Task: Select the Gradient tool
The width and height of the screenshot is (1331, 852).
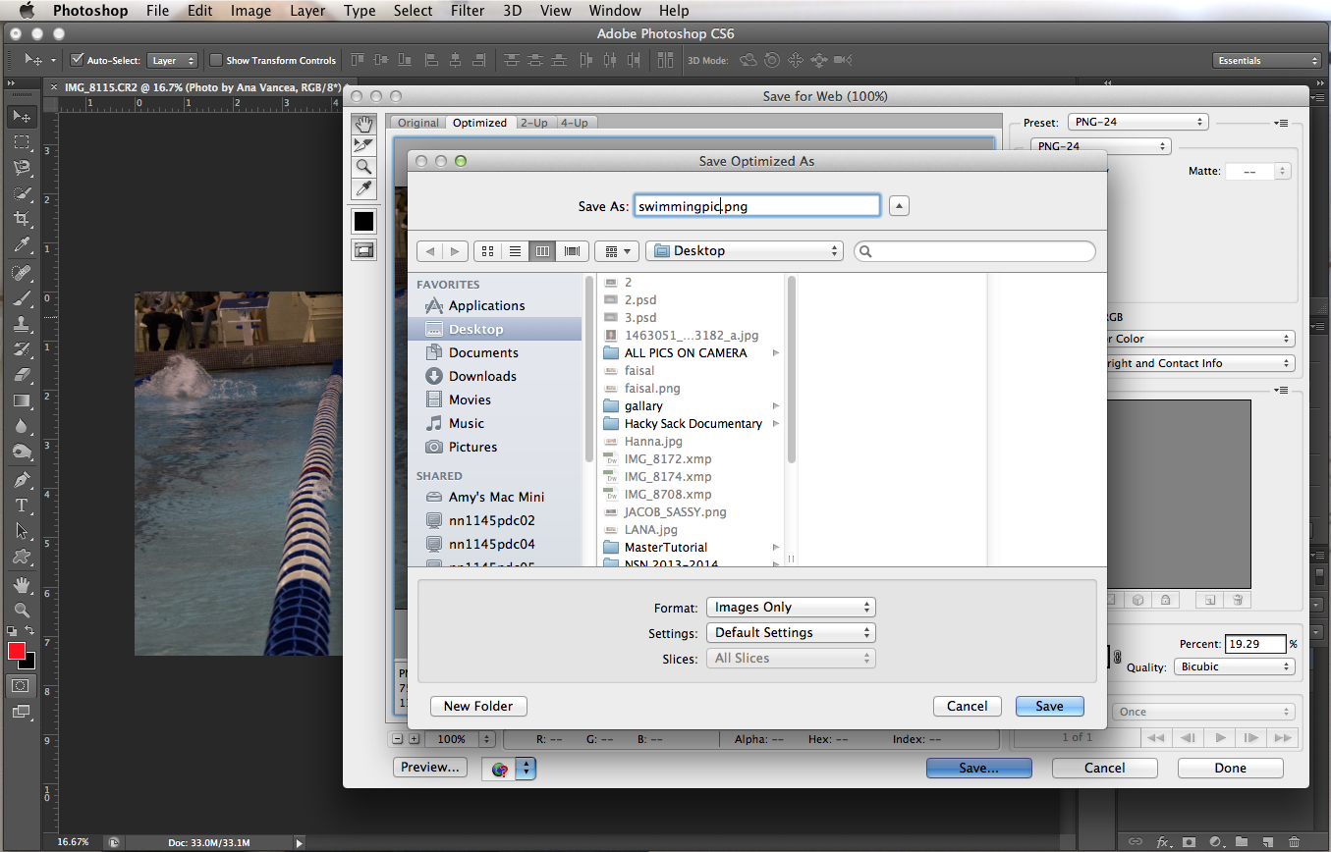Action: [21, 400]
